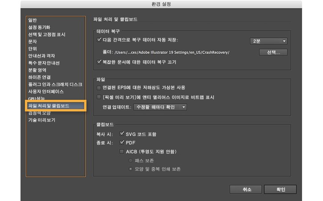323x201 pixels.
Task: Open 플러그 인과 스크래치 디스크 category
Action: tap(55, 84)
